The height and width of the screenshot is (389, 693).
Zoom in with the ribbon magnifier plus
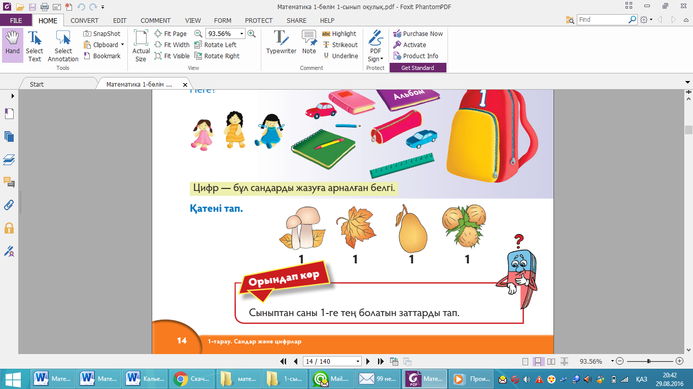coord(251,33)
